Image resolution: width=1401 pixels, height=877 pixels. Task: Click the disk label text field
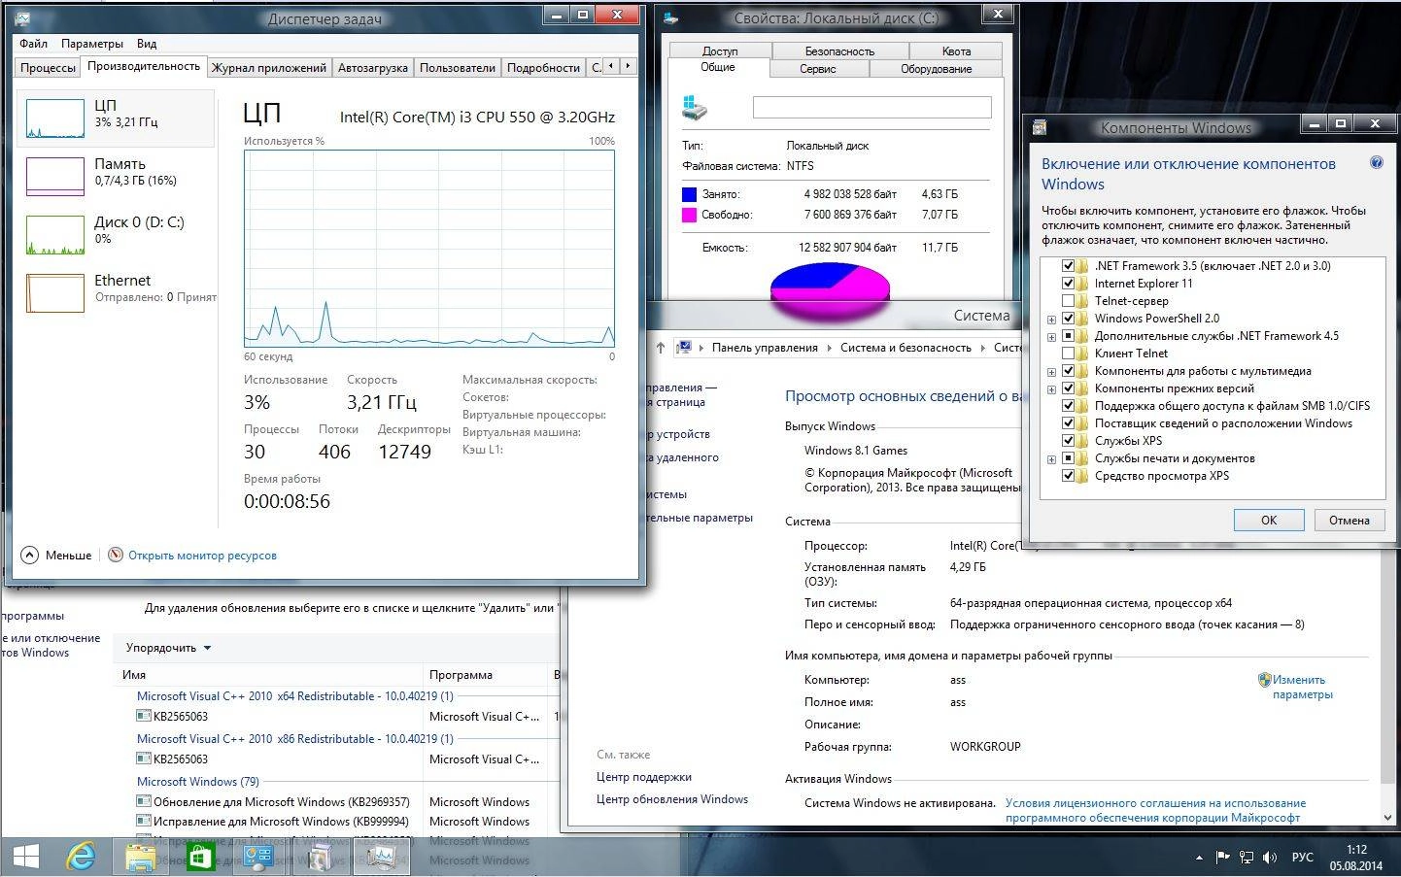(871, 107)
